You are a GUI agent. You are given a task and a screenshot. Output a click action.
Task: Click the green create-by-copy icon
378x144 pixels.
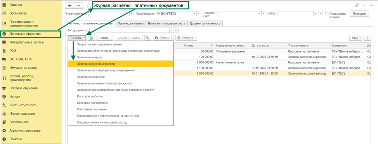click(x=91, y=38)
